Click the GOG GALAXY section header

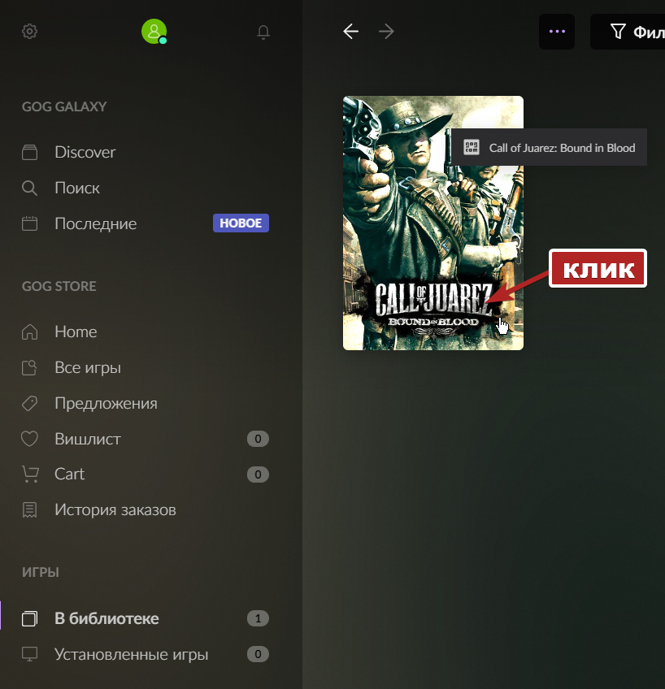(x=64, y=106)
